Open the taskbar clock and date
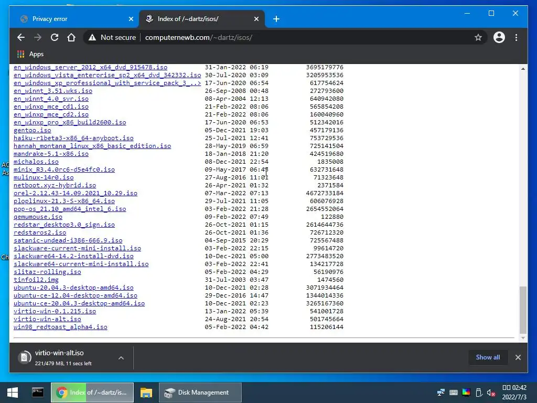This screenshot has width=537, height=403. pyautogui.click(x=514, y=393)
